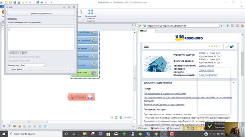The width and height of the screenshot is (245, 137).
Task: Click the undo arrow icon in the quick access toolbar
Action: point(23,2)
